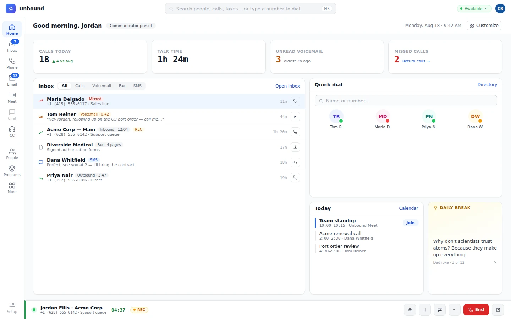
Task: Switch to the SMS inbox tab
Action: (137, 86)
